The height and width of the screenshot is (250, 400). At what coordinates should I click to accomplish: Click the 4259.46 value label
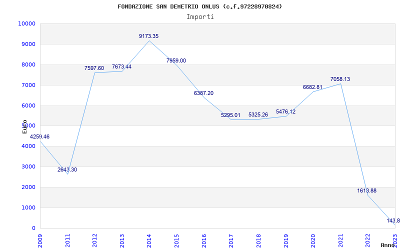click(39, 136)
